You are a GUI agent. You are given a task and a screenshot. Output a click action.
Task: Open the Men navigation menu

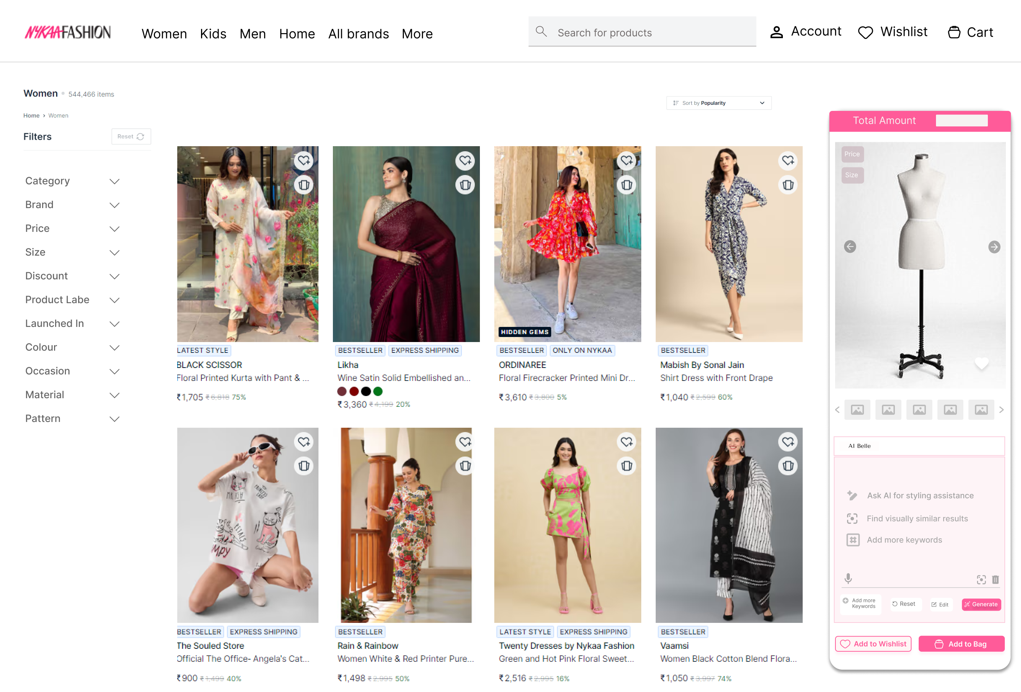253,33
